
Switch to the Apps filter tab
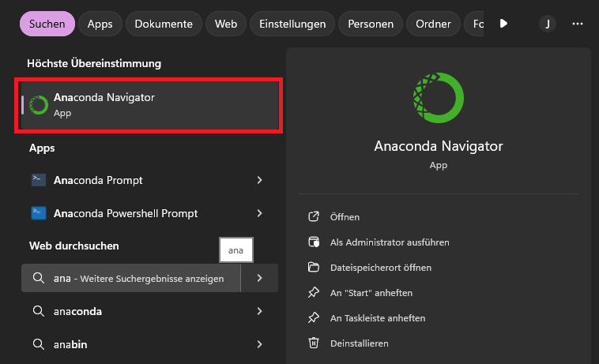[x=100, y=24]
